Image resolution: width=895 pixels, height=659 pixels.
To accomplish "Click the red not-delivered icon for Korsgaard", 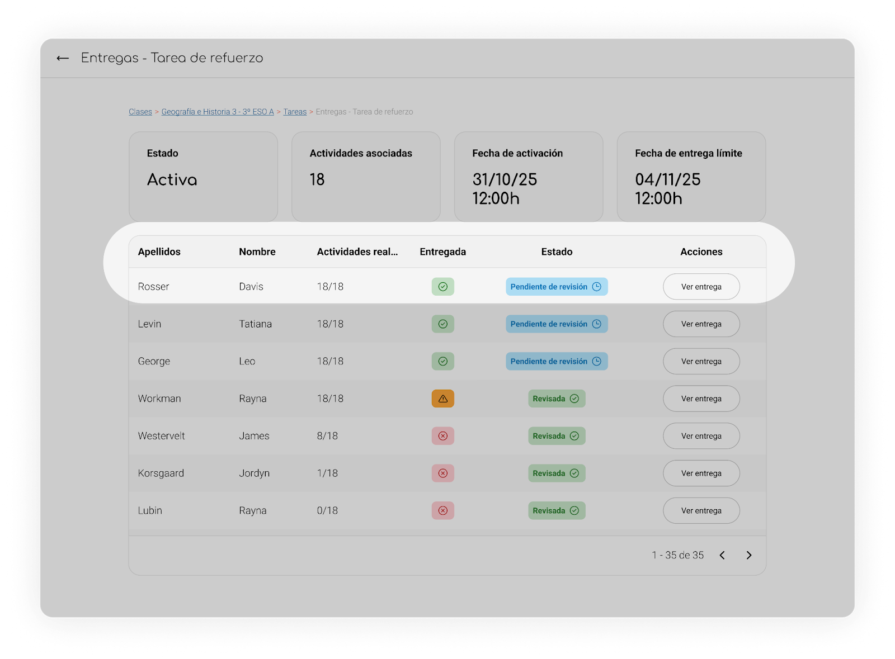I will pos(442,473).
